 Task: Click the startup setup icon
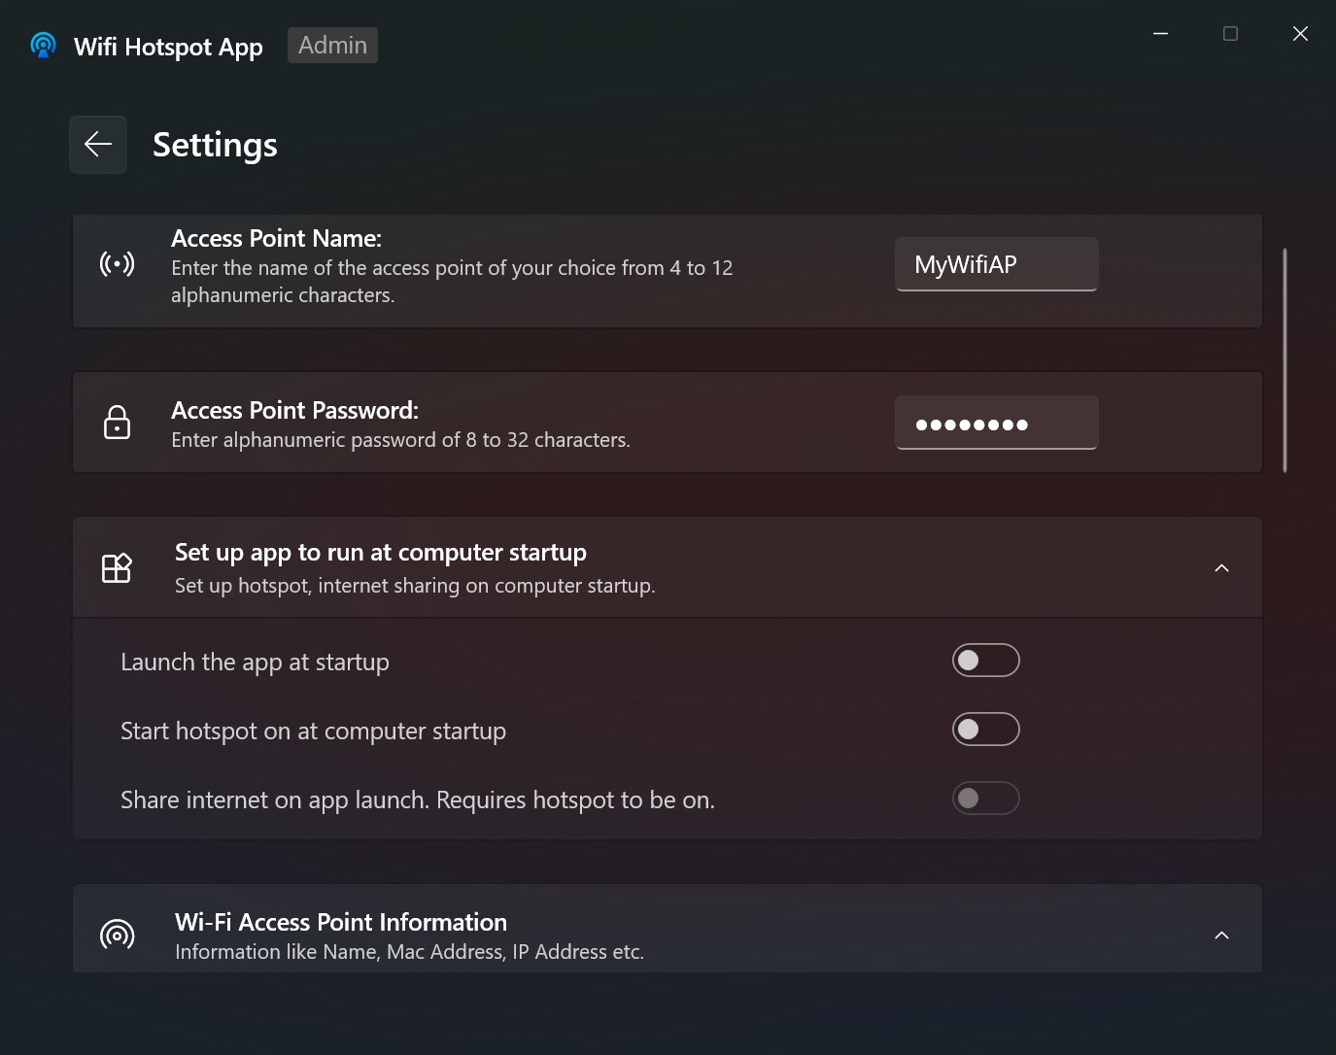coord(117,568)
